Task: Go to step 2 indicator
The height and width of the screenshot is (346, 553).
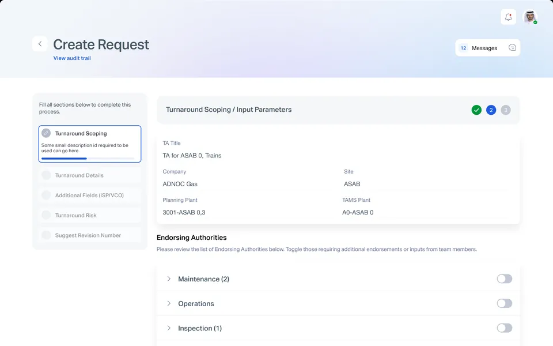Action: (x=491, y=110)
